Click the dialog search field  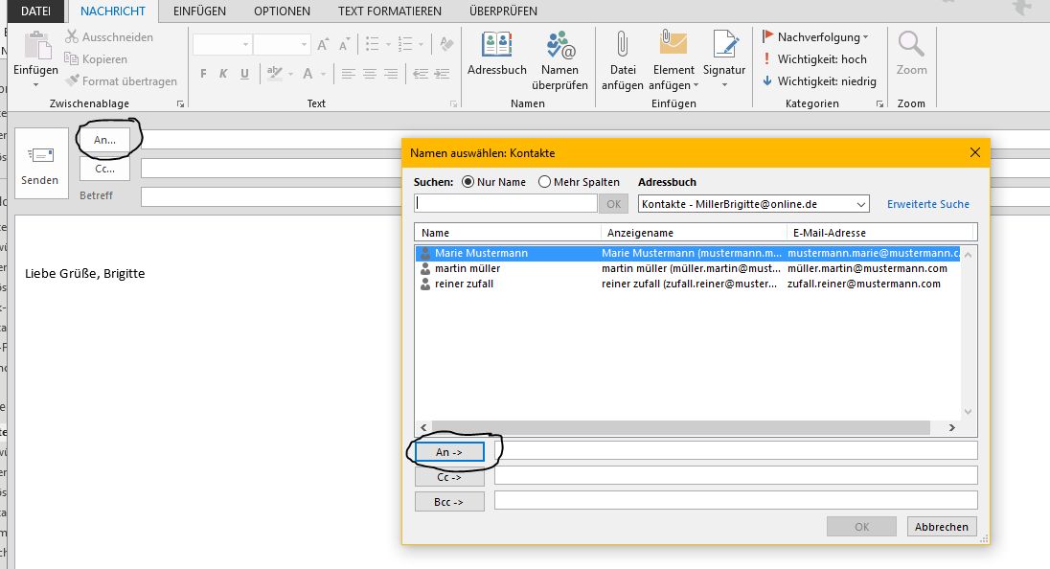[x=506, y=203]
